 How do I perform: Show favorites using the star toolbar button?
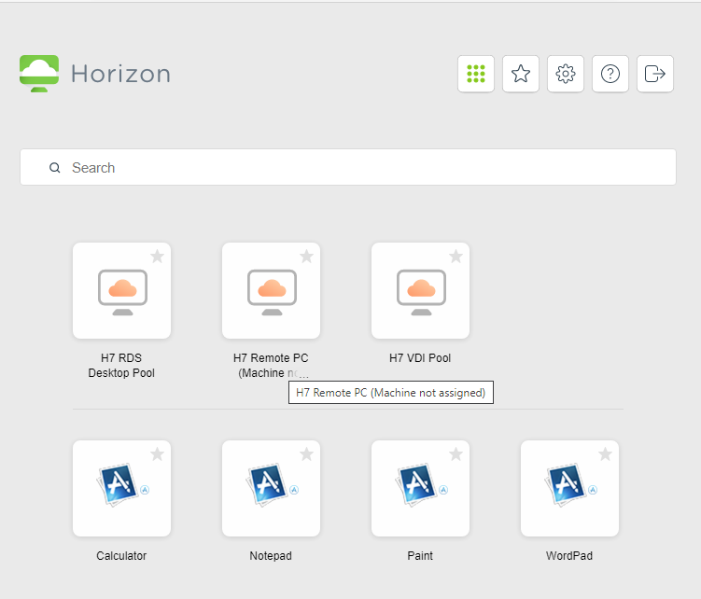521,74
